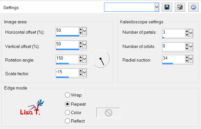Increase Radial suction with up arrow
Viewport: 201px width, 129px height.
pyautogui.click(x=187, y=57)
